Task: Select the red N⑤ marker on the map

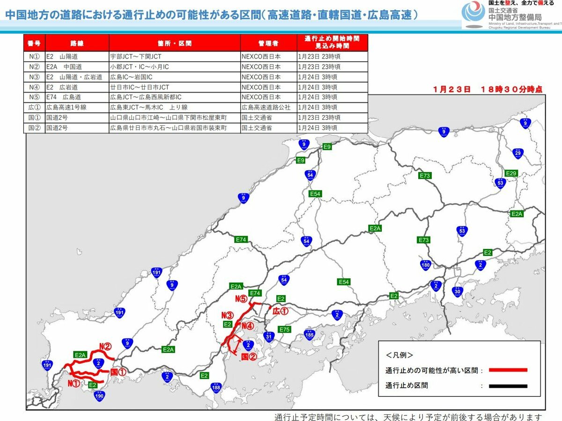Action: (242, 298)
